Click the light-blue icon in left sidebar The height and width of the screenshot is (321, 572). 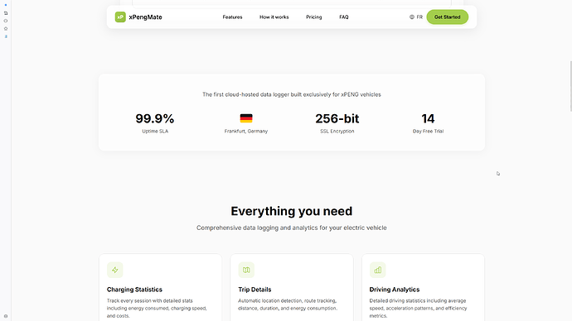point(6,36)
